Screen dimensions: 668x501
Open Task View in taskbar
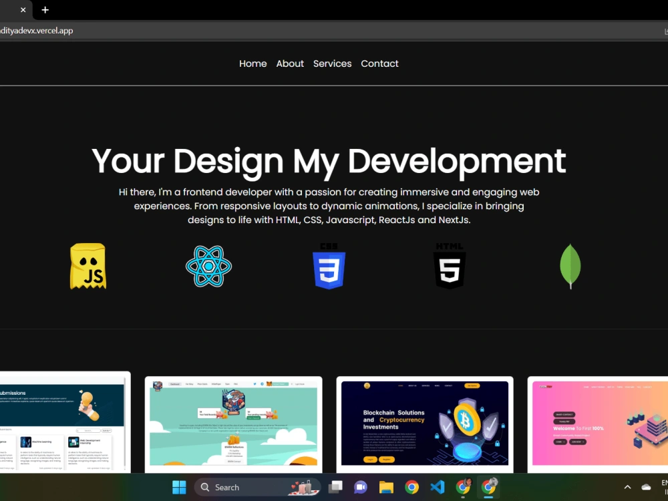point(335,487)
